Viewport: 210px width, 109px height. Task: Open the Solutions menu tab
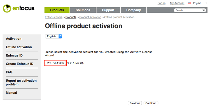pyautogui.click(x=83, y=10)
